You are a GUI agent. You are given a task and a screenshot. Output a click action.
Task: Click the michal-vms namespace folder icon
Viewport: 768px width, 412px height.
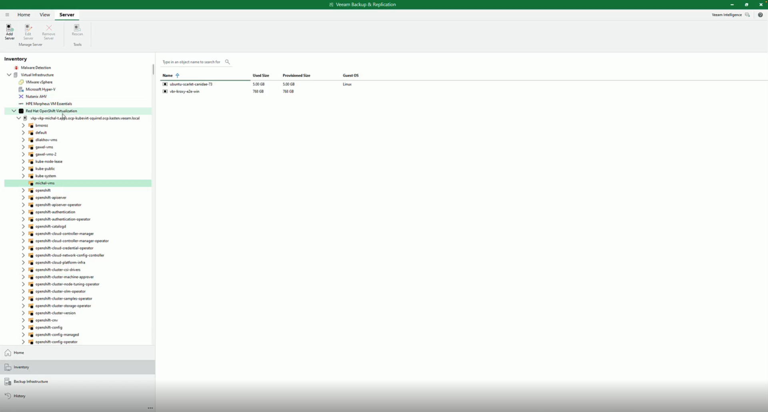pos(31,183)
